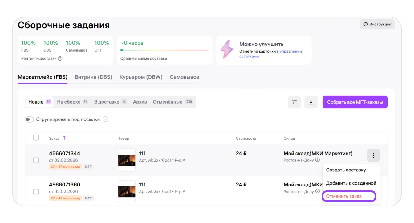Click the average delivery time gradient bar
414x223 pixels.
click(x=164, y=50)
